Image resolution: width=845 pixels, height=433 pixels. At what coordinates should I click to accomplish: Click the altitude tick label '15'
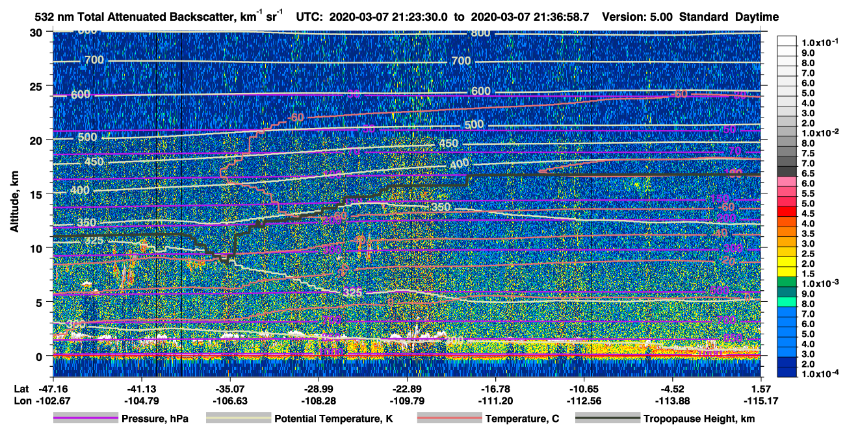pyautogui.click(x=38, y=194)
